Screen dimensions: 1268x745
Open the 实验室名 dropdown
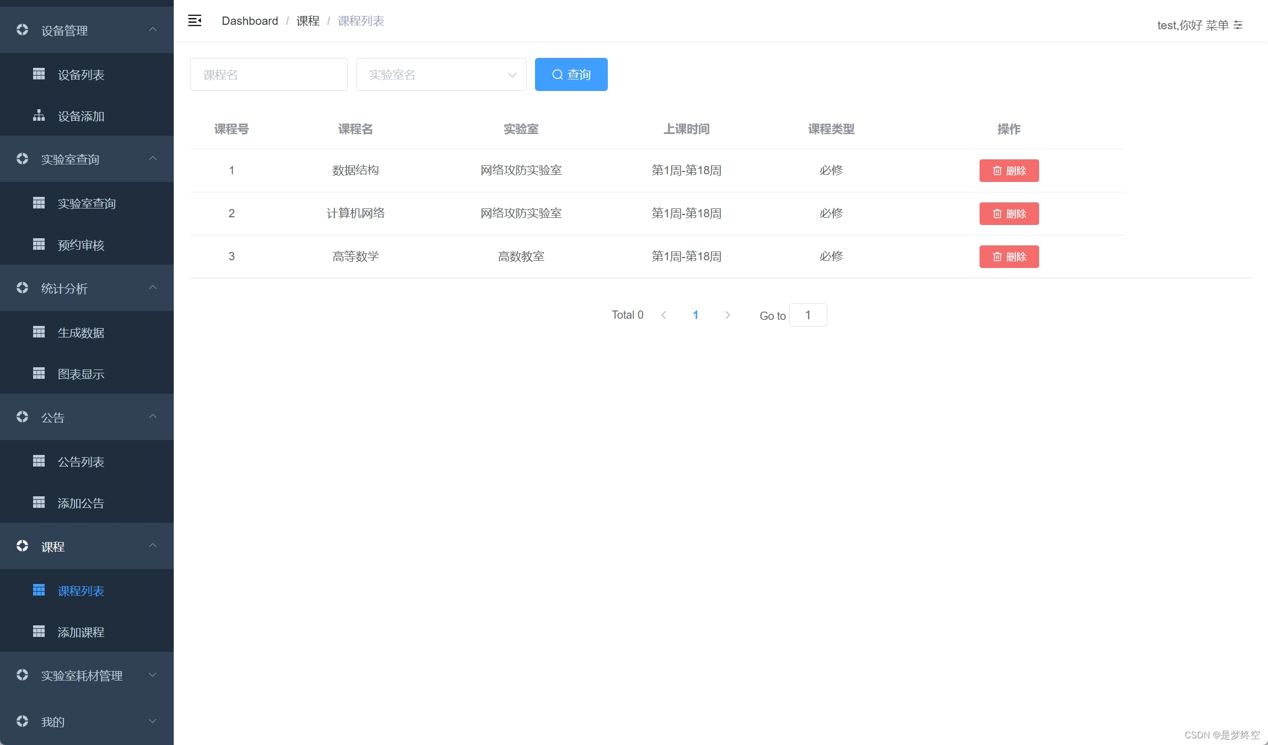441,74
